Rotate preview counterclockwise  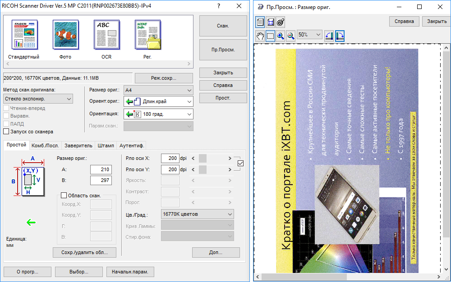click(329, 36)
